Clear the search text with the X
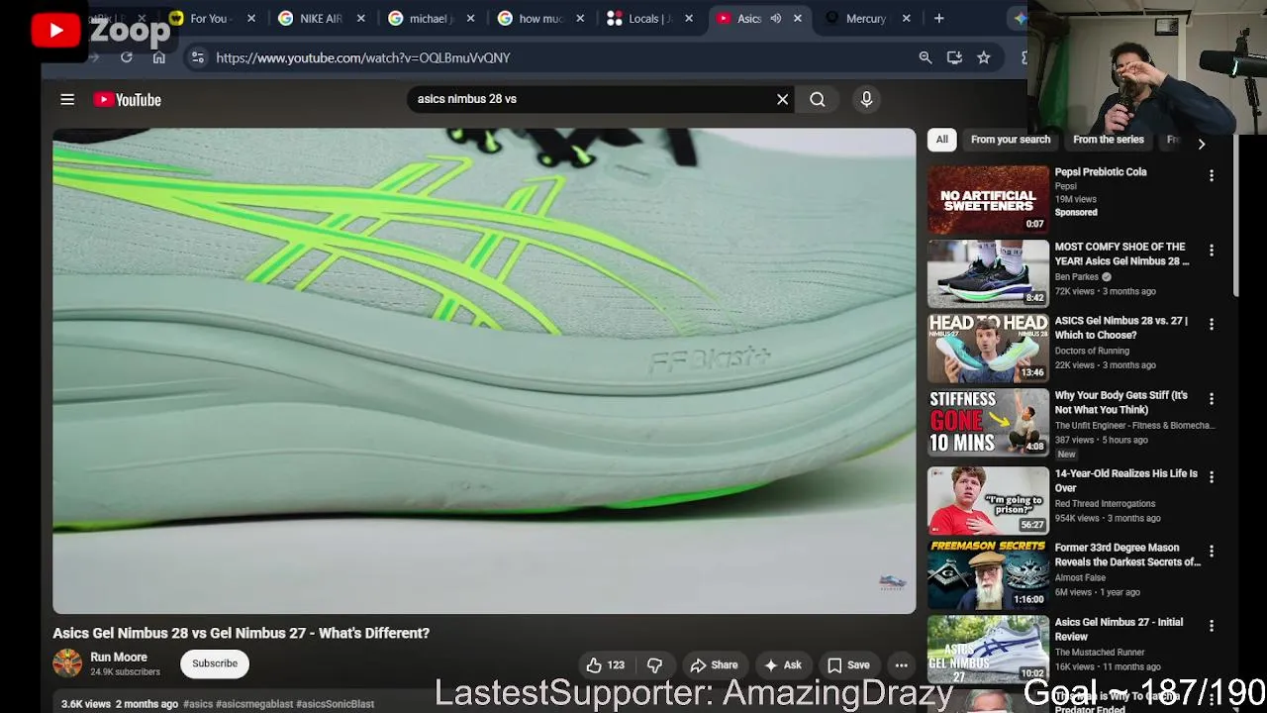Image resolution: width=1267 pixels, height=713 pixels. 782,99
